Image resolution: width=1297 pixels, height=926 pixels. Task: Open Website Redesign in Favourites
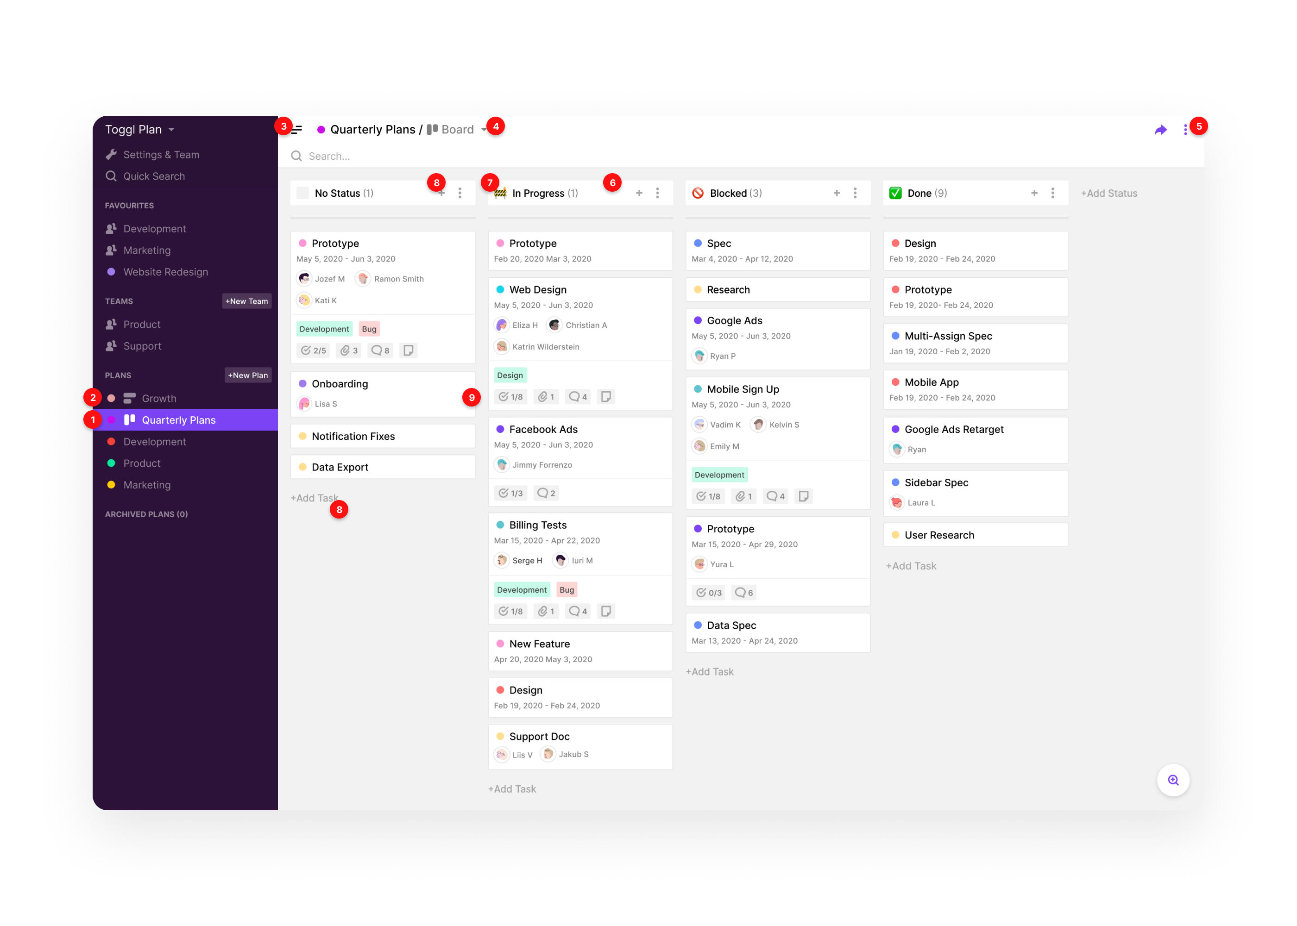point(165,272)
